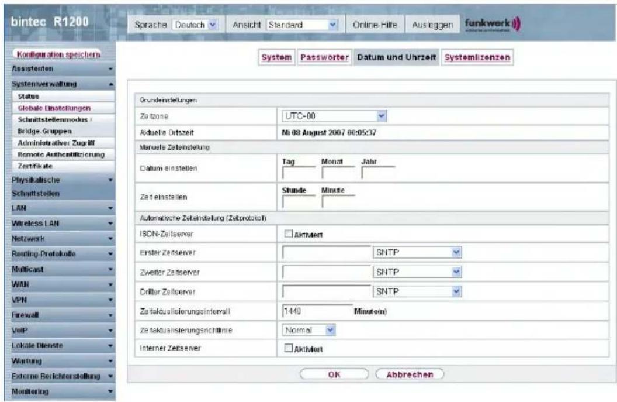Focus the Tag date input field
This screenshot has height=402, width=617.
[299, 173]
